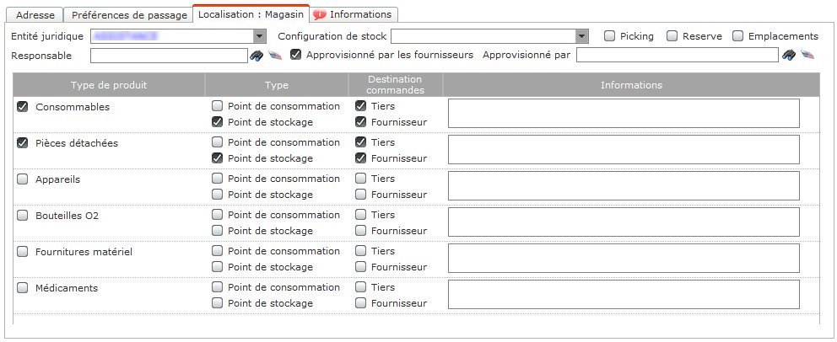
Task: Click the Responsable input field
Action: click(x=170, y=56)
